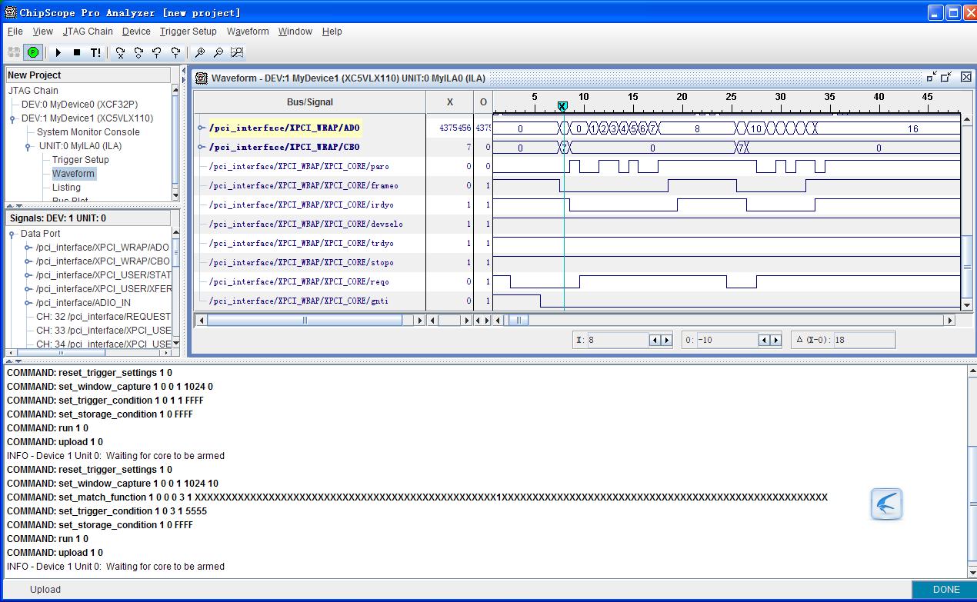Click the waveform scroll right arrow
Image resolution: width=977 pixels, height=602 pixels.
[950, 321]
